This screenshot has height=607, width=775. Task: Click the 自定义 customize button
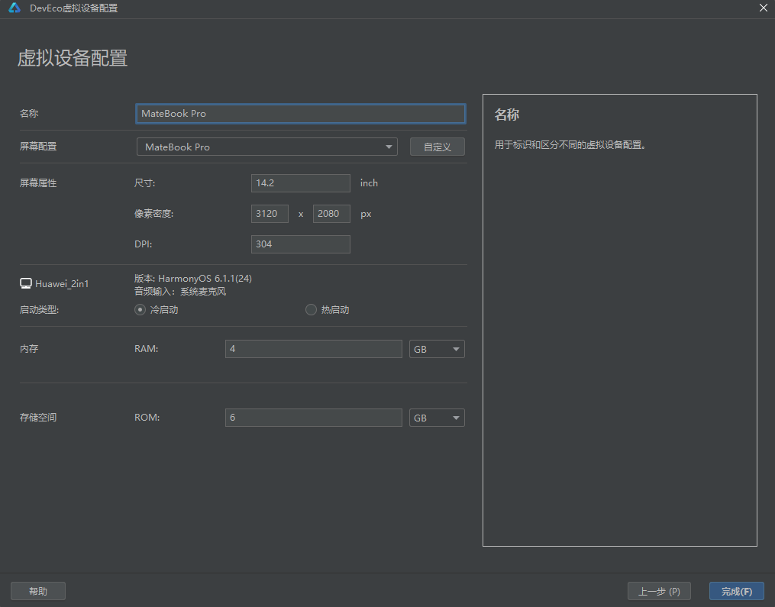[438, 147]
